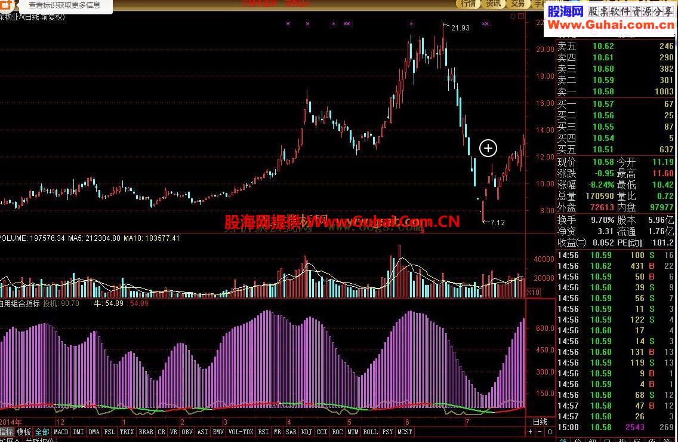This screenshot has height=442, width=678.
Task: Show the ROC indicator
Action: click(337, 432)
